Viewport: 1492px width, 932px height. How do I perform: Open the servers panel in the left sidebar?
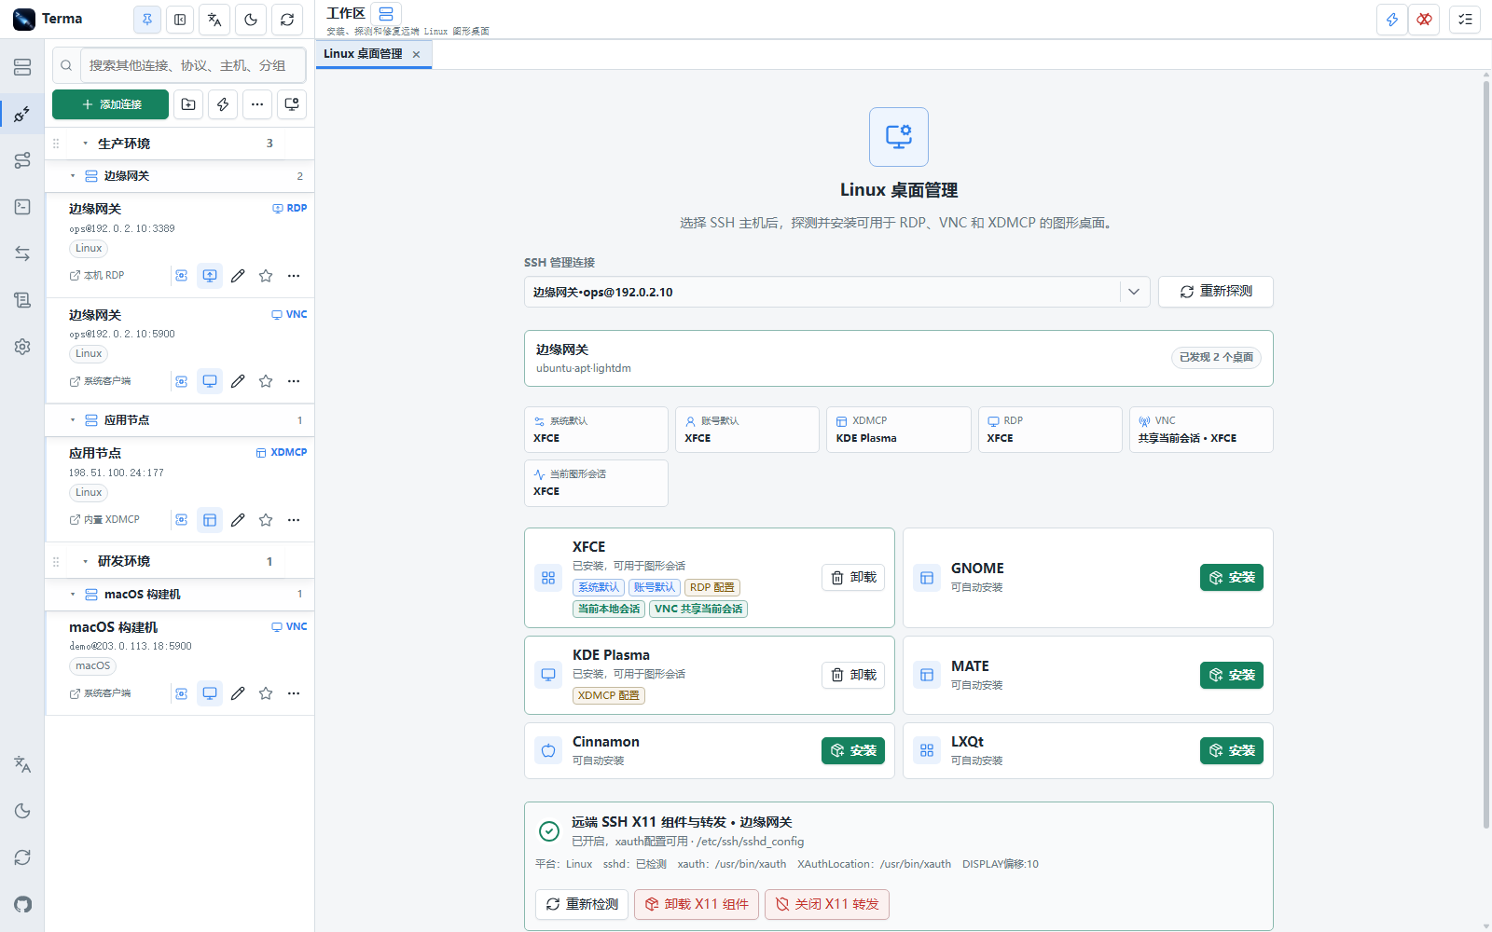(22, 67)
